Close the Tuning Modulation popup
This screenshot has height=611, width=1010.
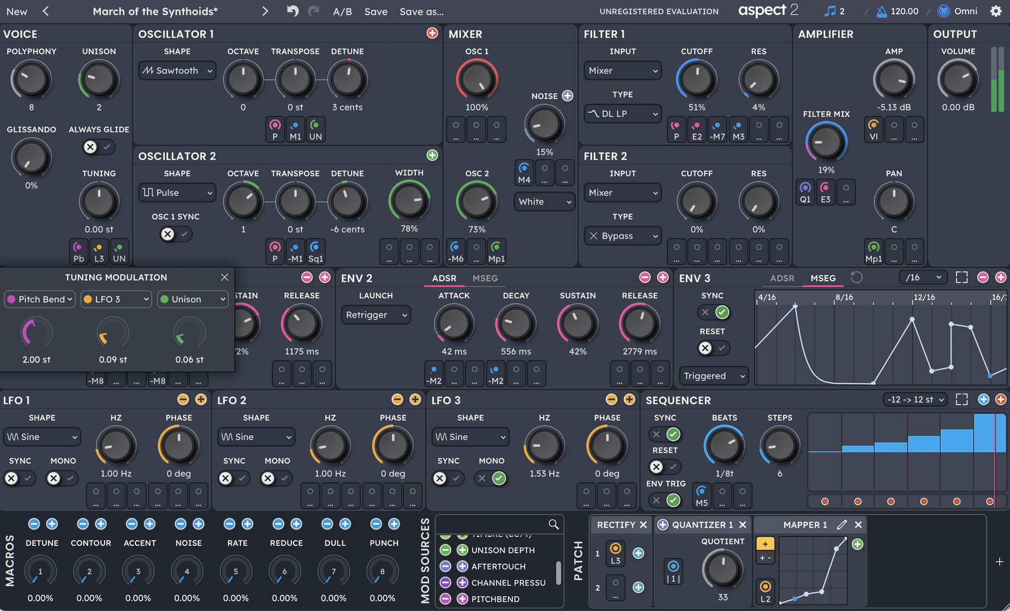(x=224, y=277)
